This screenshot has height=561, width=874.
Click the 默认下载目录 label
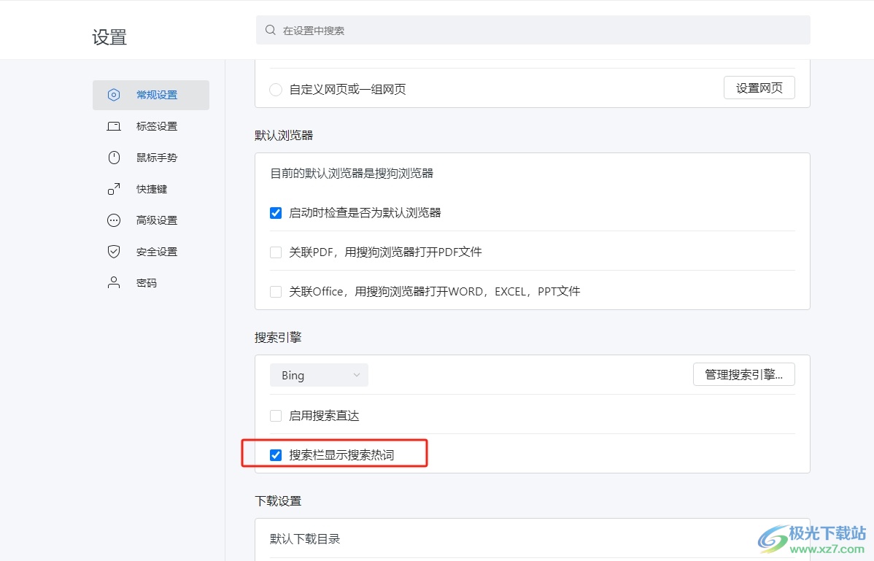(x=305, y=538)
